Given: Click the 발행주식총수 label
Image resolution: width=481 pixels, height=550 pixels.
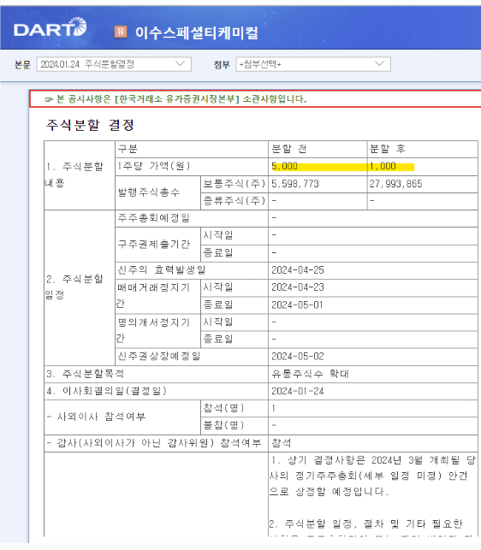Looking at the screenshot, I should [x=149, y=192].
